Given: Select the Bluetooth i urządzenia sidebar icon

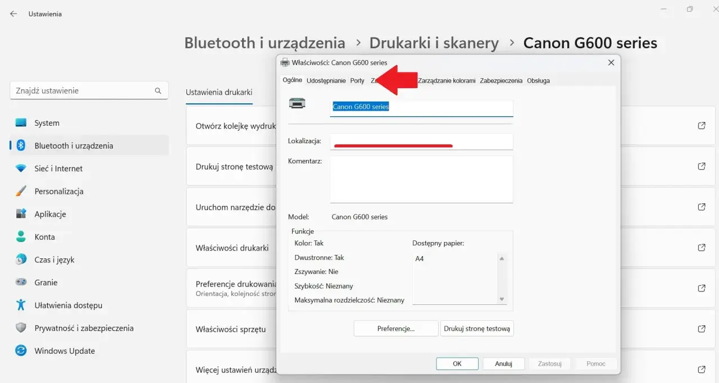Looking at the screenshot, I should (x=21, y=145).
